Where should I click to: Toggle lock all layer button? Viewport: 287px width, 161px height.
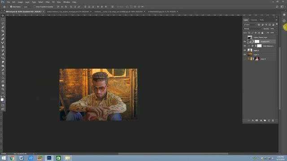coord(262,33)
